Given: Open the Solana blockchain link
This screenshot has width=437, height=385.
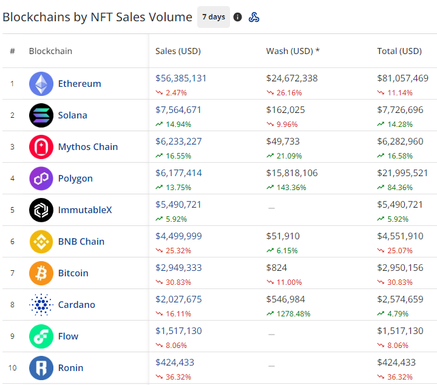Looking at the screenshot, I should point(72,115).
